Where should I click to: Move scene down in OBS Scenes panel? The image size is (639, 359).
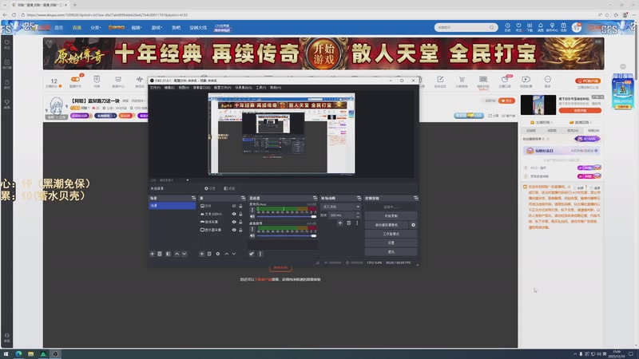click(x=185, y=254)
